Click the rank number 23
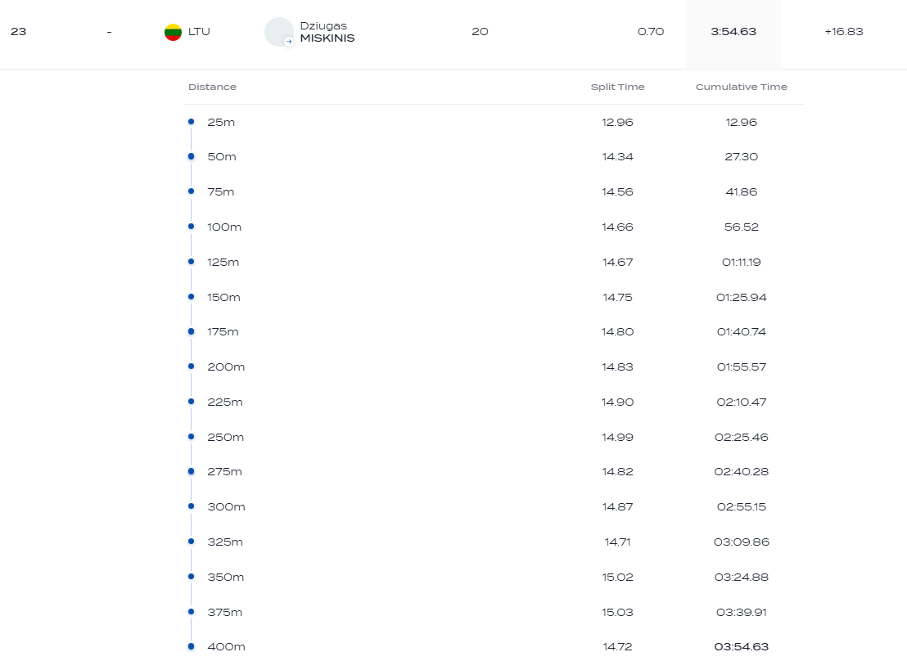The width and height of the screenshot is (907, 670). [19, 32]
